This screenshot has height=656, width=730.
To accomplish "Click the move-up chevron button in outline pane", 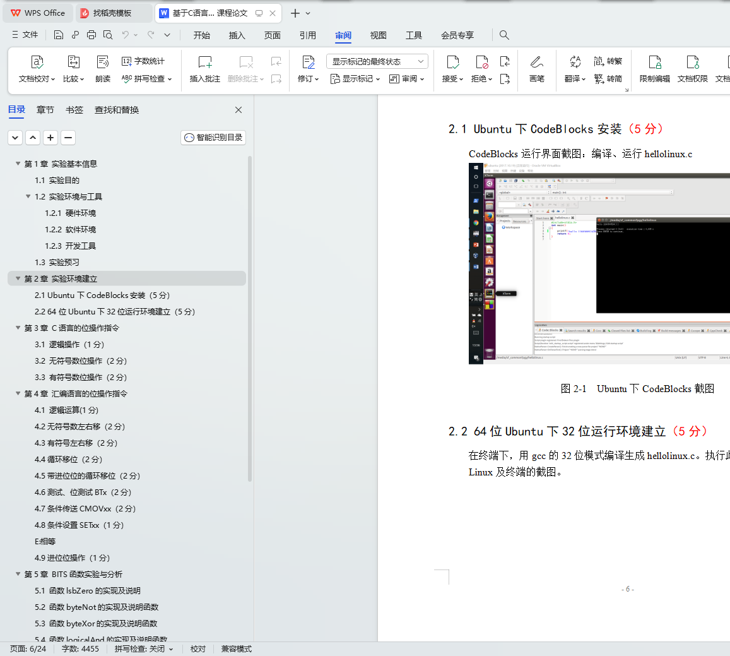I will point(33,138).
